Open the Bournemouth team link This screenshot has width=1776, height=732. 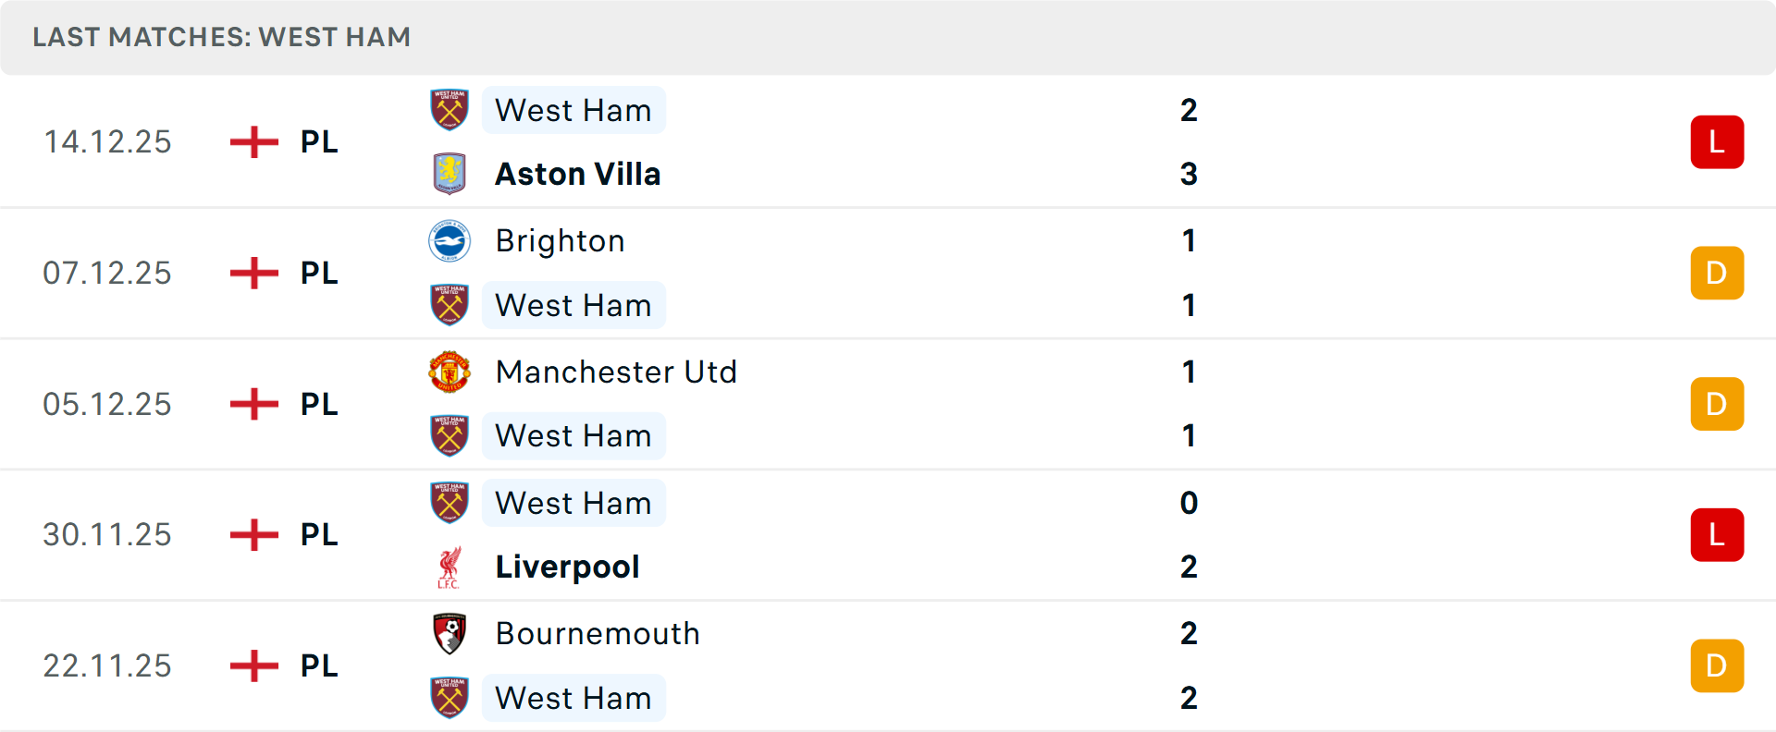[x=598, y=634]
